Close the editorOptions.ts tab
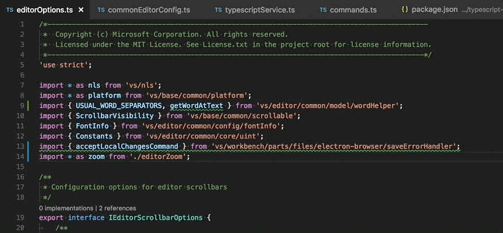 [81, 10]
